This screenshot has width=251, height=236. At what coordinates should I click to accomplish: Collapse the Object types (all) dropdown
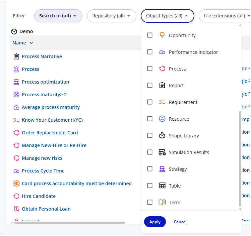click(167, 16)
